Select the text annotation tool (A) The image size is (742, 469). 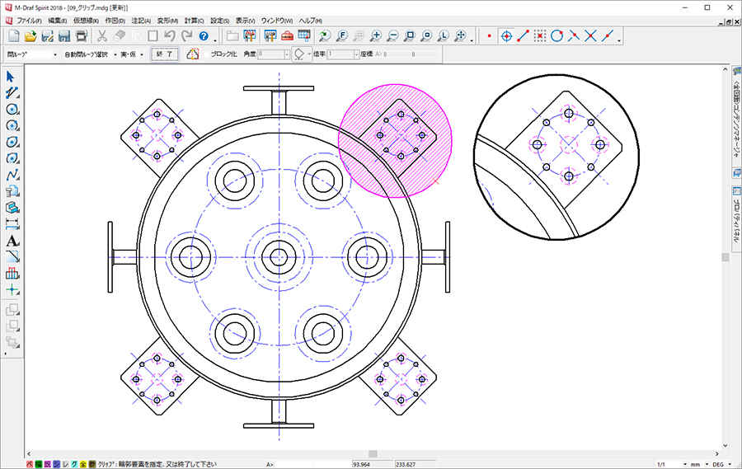point(12,241)
